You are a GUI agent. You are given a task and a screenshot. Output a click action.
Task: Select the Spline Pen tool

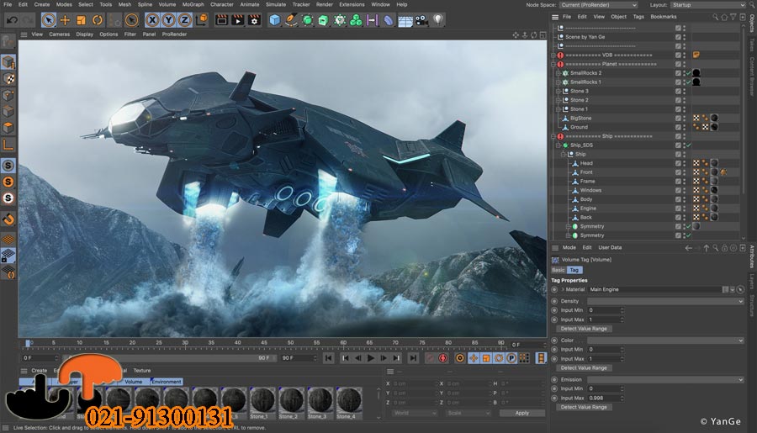click(x=291, y=20)
